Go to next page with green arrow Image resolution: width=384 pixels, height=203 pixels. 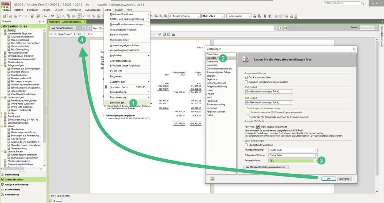[75, 34]
